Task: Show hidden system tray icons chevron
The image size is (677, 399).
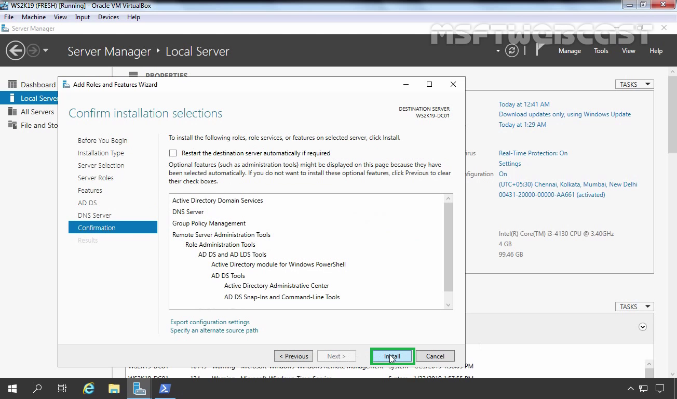Action: pyautogui.click(x=631, y=389)
